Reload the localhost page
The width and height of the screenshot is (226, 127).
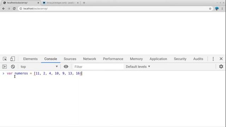(14, 8)
